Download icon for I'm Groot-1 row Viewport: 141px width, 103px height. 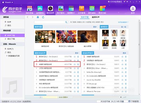[78, 61]
